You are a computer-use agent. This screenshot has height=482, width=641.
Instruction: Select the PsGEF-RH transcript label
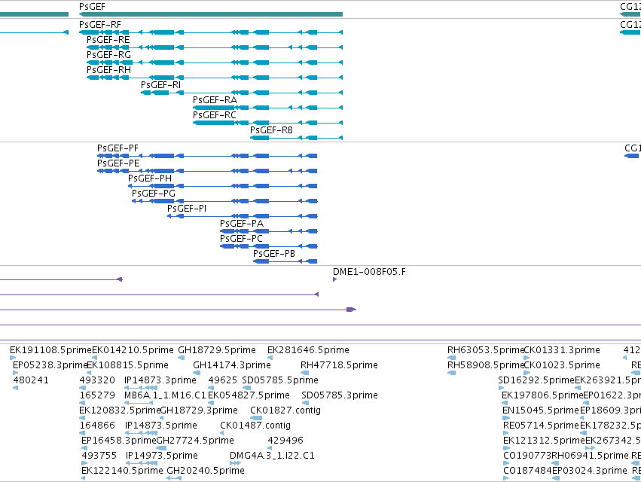(x=108, y=70)
